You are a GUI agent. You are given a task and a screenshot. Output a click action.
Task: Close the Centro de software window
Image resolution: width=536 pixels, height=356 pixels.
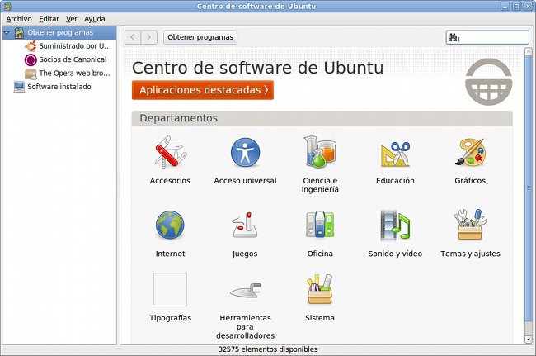click(528, 6)
